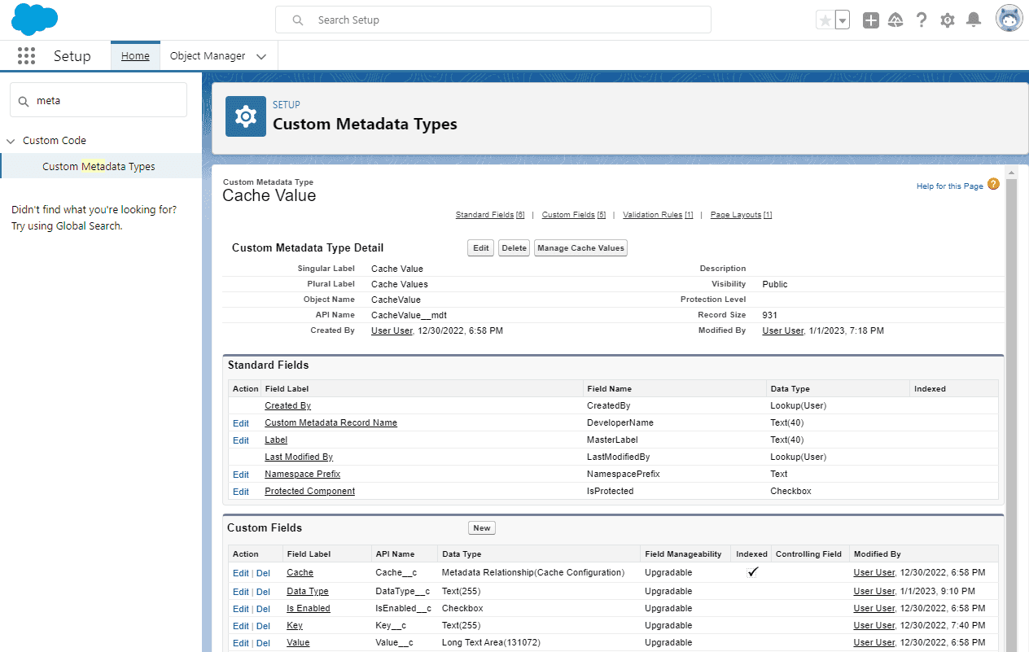Delete the Is Enabled custom field
This screenshot has width=1029, height=652.
click(263, 609)
